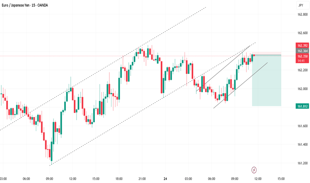Click the 21:00 time axis label
This screenshot has width=310, height=183.
pos(142,179)
